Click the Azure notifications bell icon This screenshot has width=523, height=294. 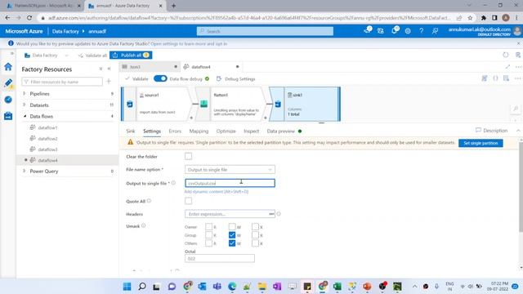click(394, 31)
